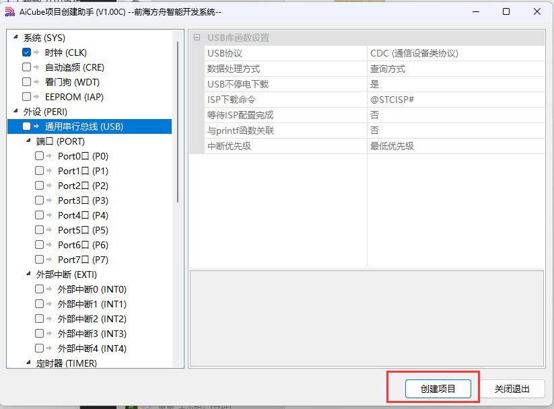The image size is (554, 409).
Task: Close the AiCube window
Action: click(537, 11)
